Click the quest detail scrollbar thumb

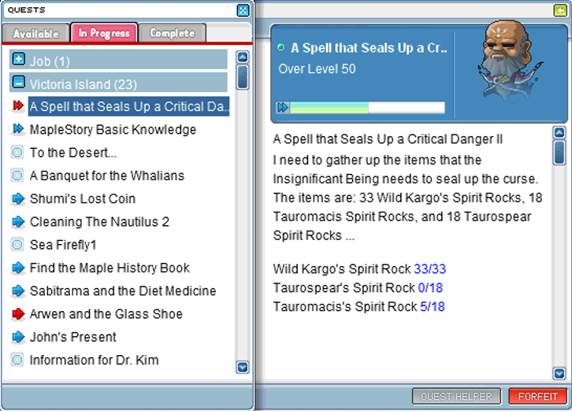click(559, 153)
